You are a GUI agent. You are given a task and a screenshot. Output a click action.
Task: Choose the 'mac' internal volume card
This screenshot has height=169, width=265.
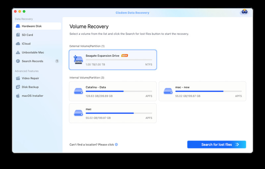(x=113, y=113)
